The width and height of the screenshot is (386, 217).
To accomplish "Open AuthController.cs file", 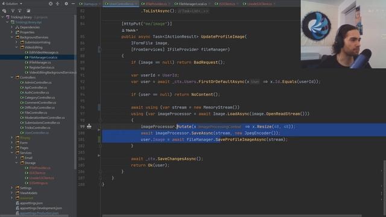I will (x=36, y=92).
